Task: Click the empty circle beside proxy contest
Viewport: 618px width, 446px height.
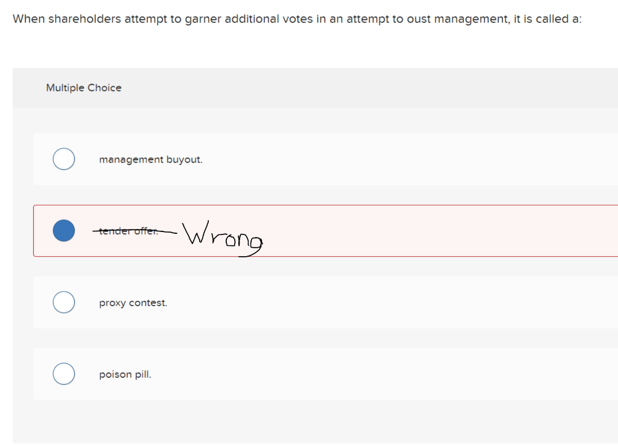Action: (63, 301)
